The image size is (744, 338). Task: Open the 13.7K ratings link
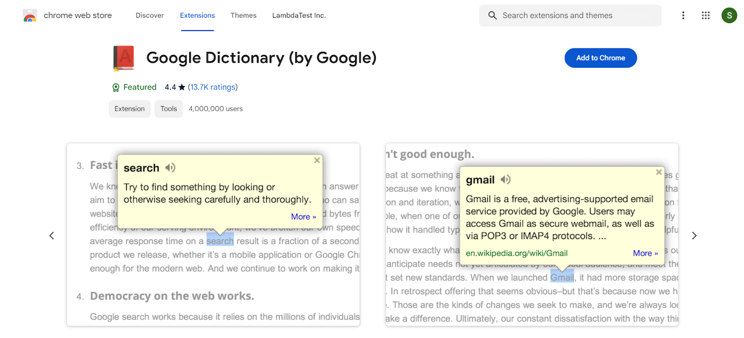(x=213, y=87)
